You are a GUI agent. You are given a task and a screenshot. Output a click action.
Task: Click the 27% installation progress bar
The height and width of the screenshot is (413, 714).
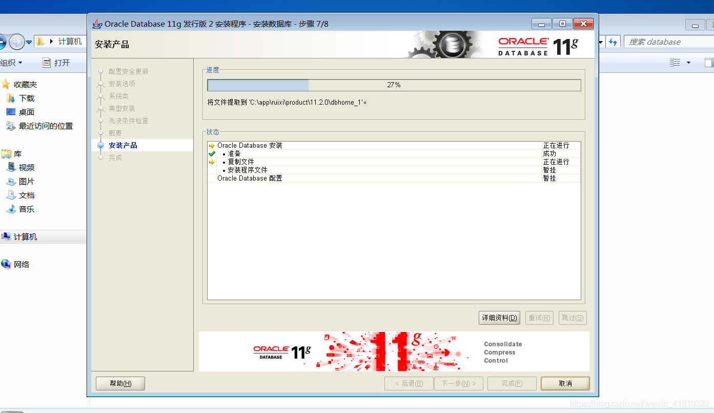point(394,85)
